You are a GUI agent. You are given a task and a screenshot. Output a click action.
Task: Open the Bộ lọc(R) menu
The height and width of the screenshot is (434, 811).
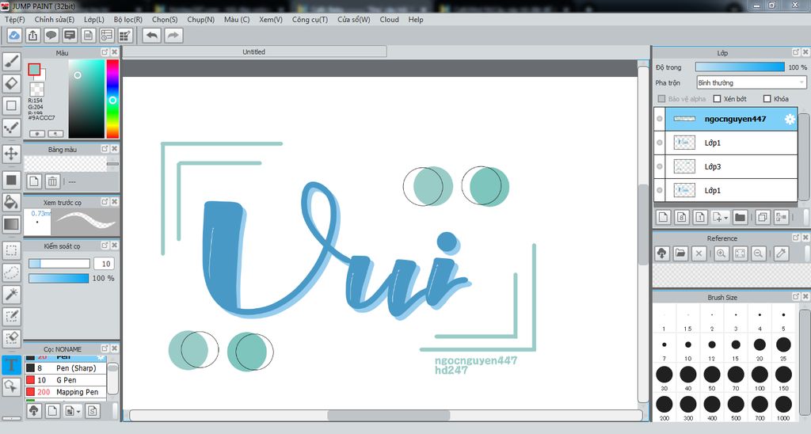128,20
